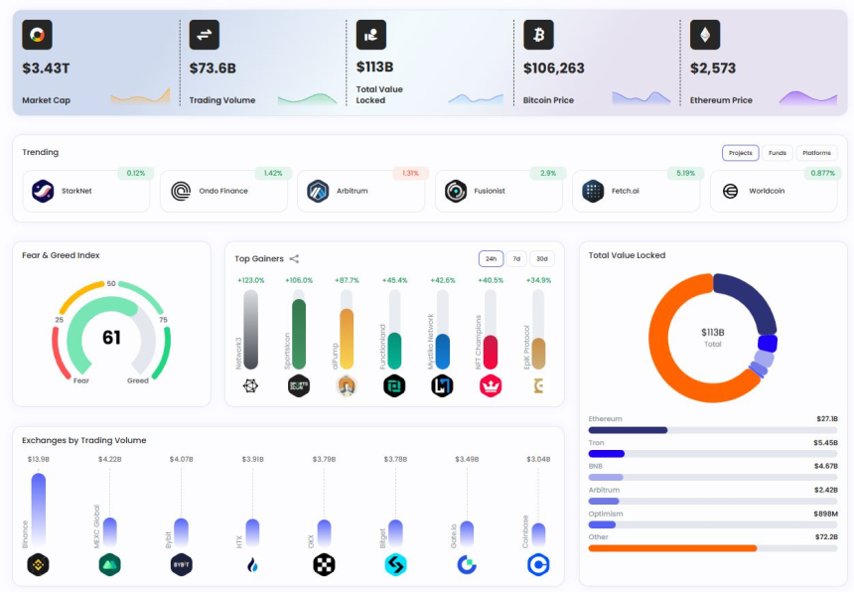The height and width of the screenshot is (592, 854).
Task: Click the Fear & Greed gauge value 61
Action: (x=111, y=338)
